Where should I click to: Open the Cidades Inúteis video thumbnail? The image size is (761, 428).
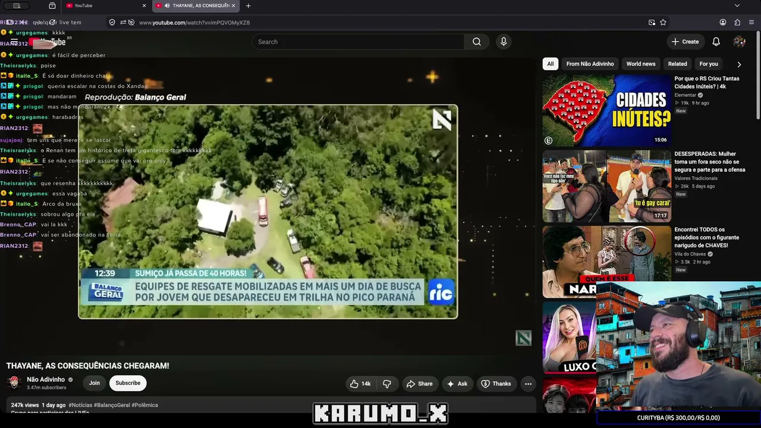[606, 111]
